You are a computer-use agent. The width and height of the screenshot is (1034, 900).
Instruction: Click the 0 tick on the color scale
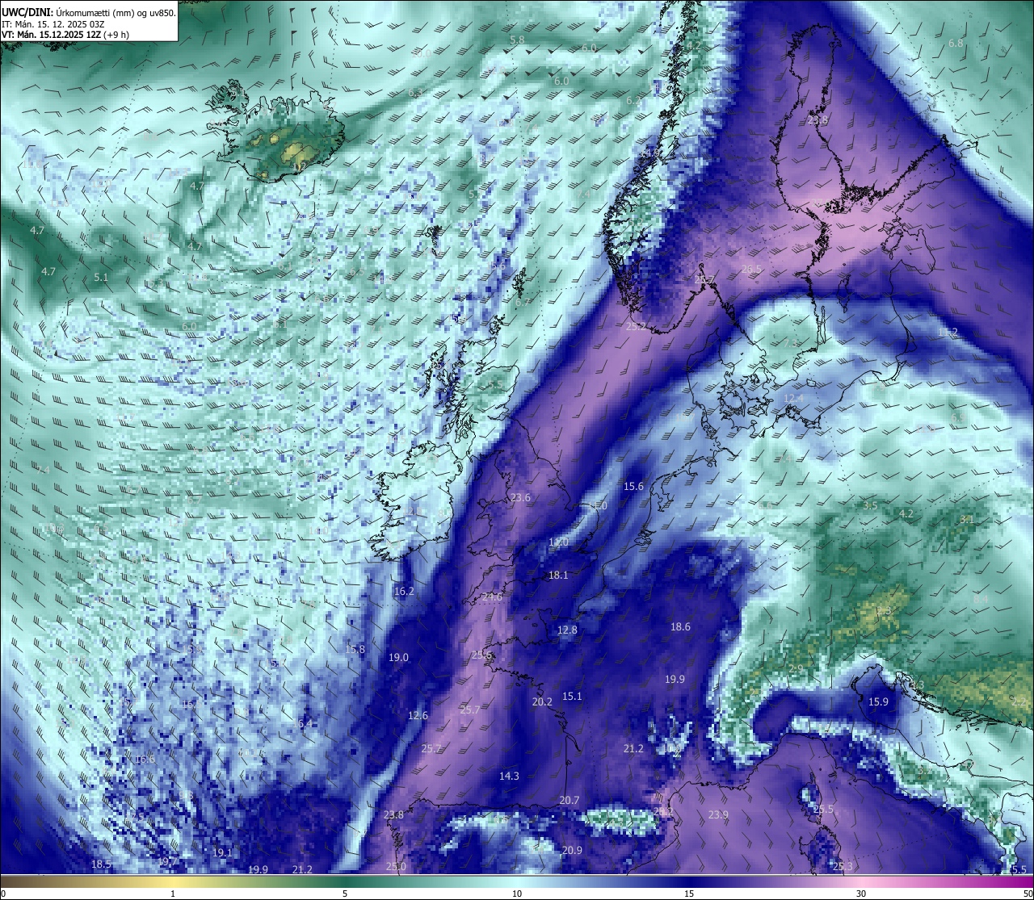point(2,894)
